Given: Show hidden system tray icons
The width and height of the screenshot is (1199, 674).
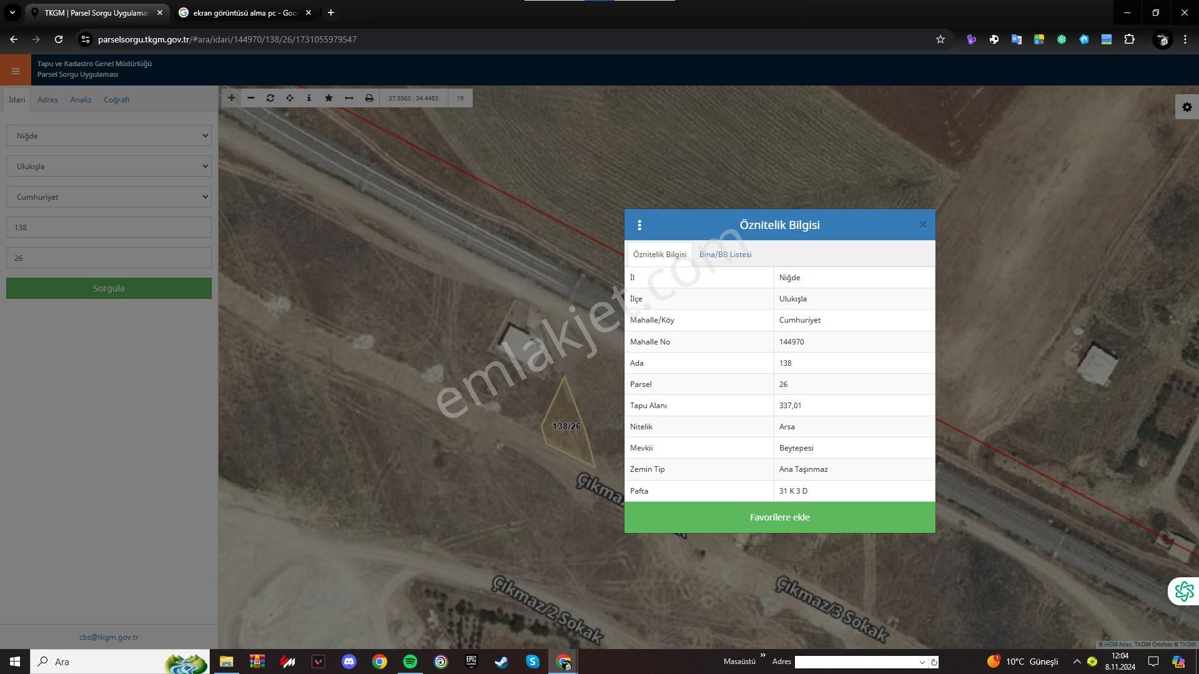Looking at the screenshot, I should click(1077, 662).
